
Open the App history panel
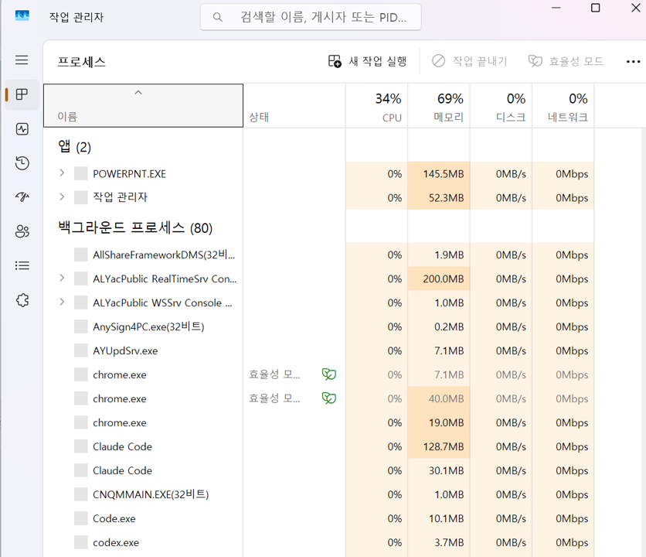click(22, 163)
